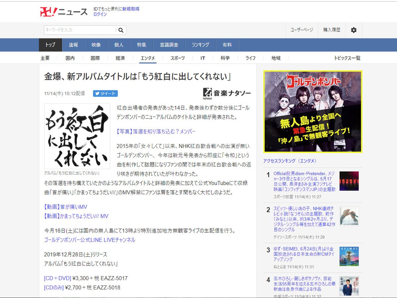Open the 【動画】首が痛いMV link

(x=66, y=207)
